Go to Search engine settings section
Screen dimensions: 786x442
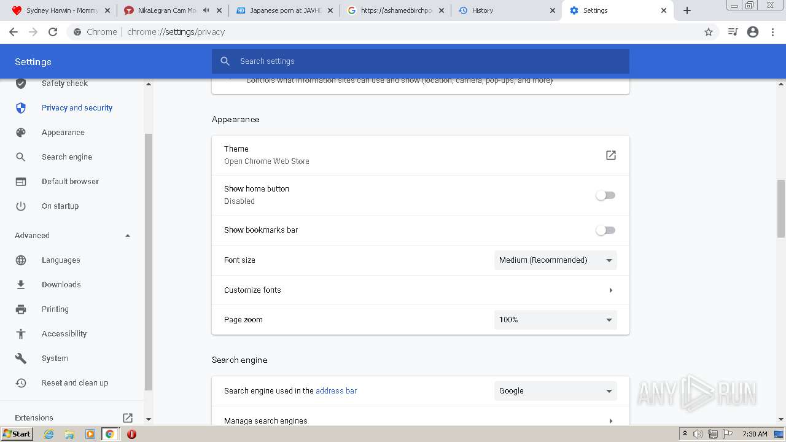67,157
